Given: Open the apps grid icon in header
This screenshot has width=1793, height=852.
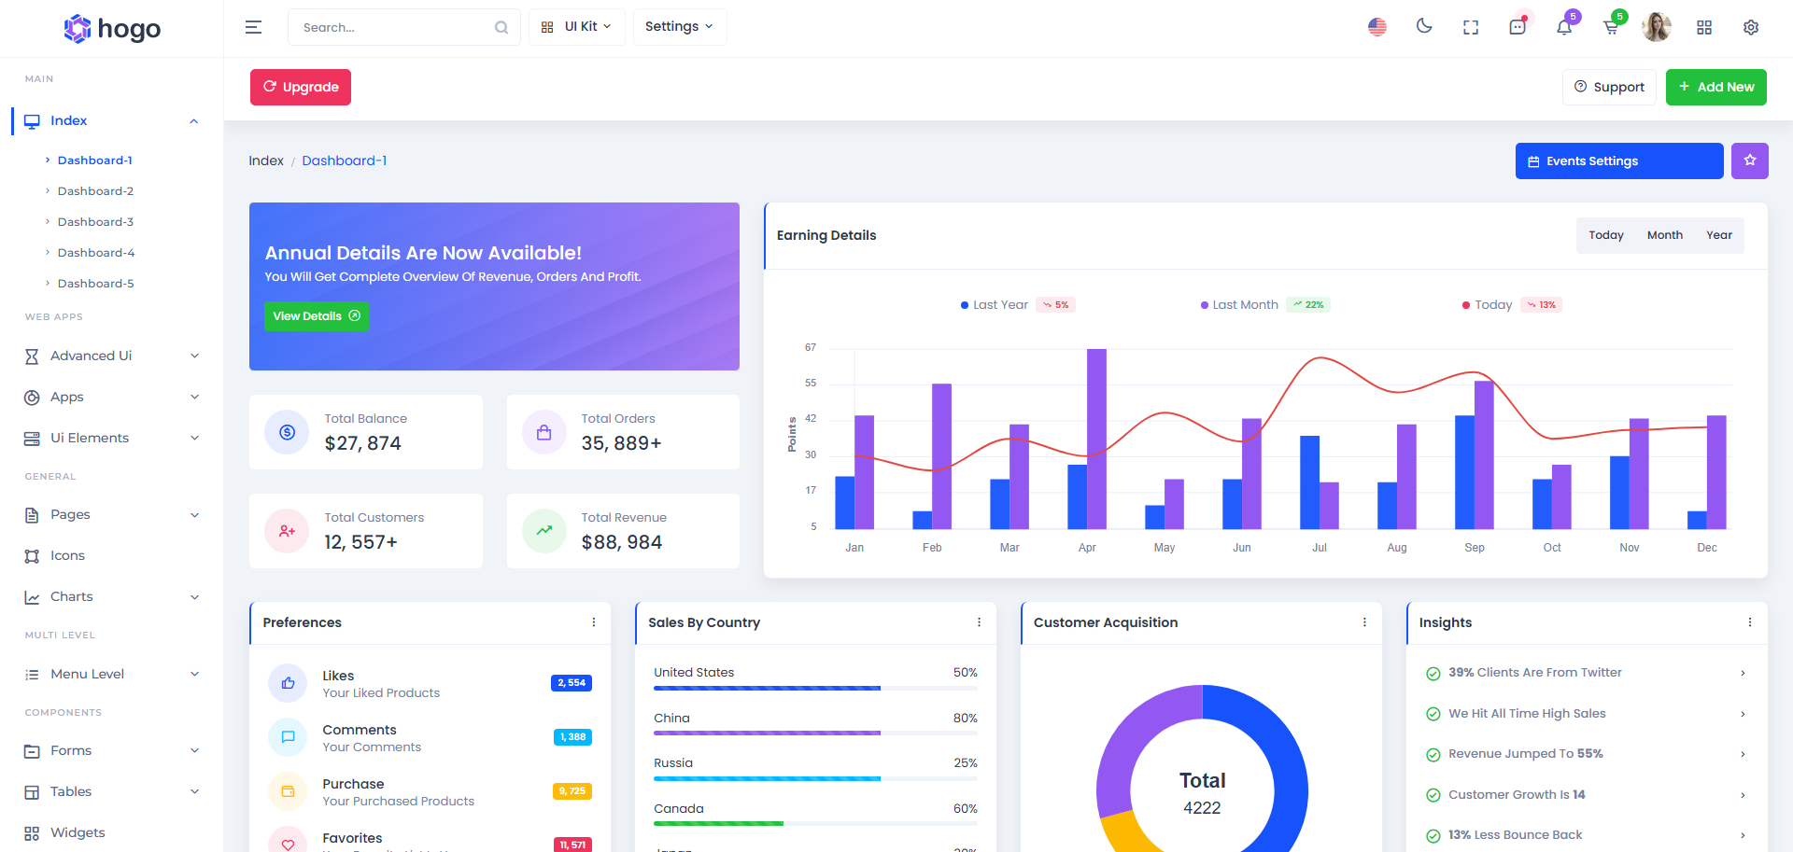Looking at the screenshot, I should point(1704,27).
